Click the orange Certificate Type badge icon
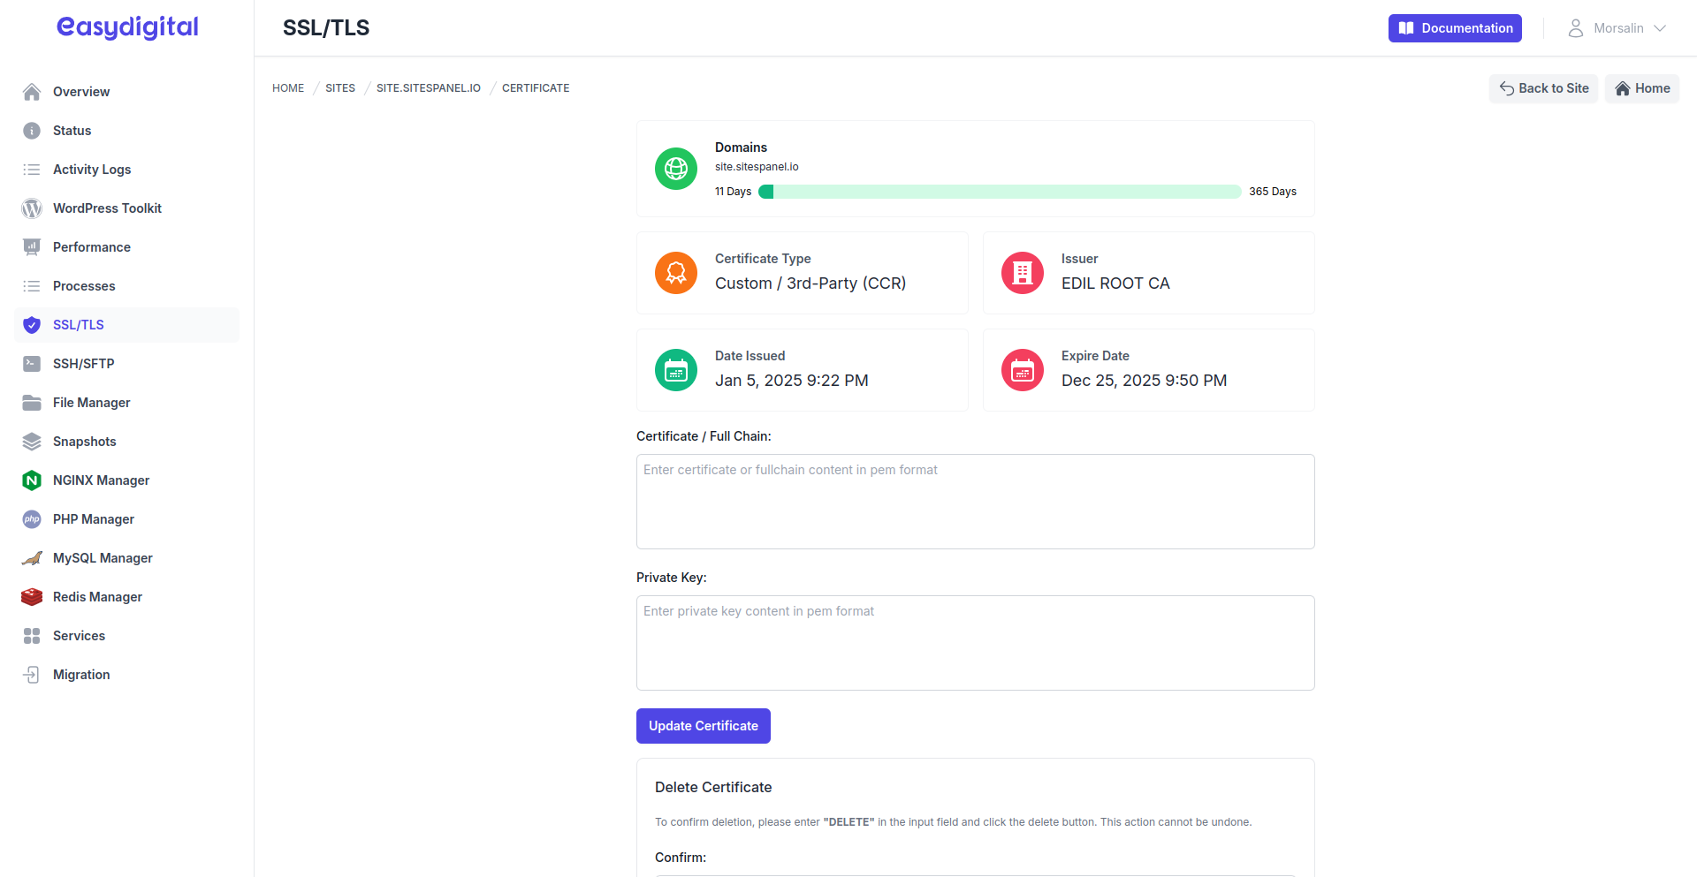1697x877 pixels. point(676,273)
